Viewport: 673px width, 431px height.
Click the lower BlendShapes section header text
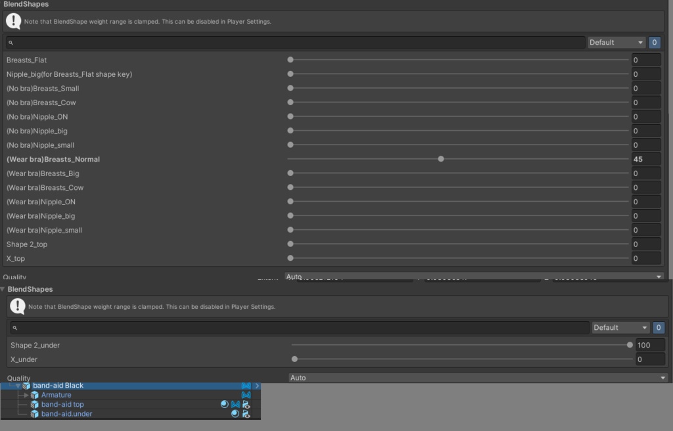(30, 289)
